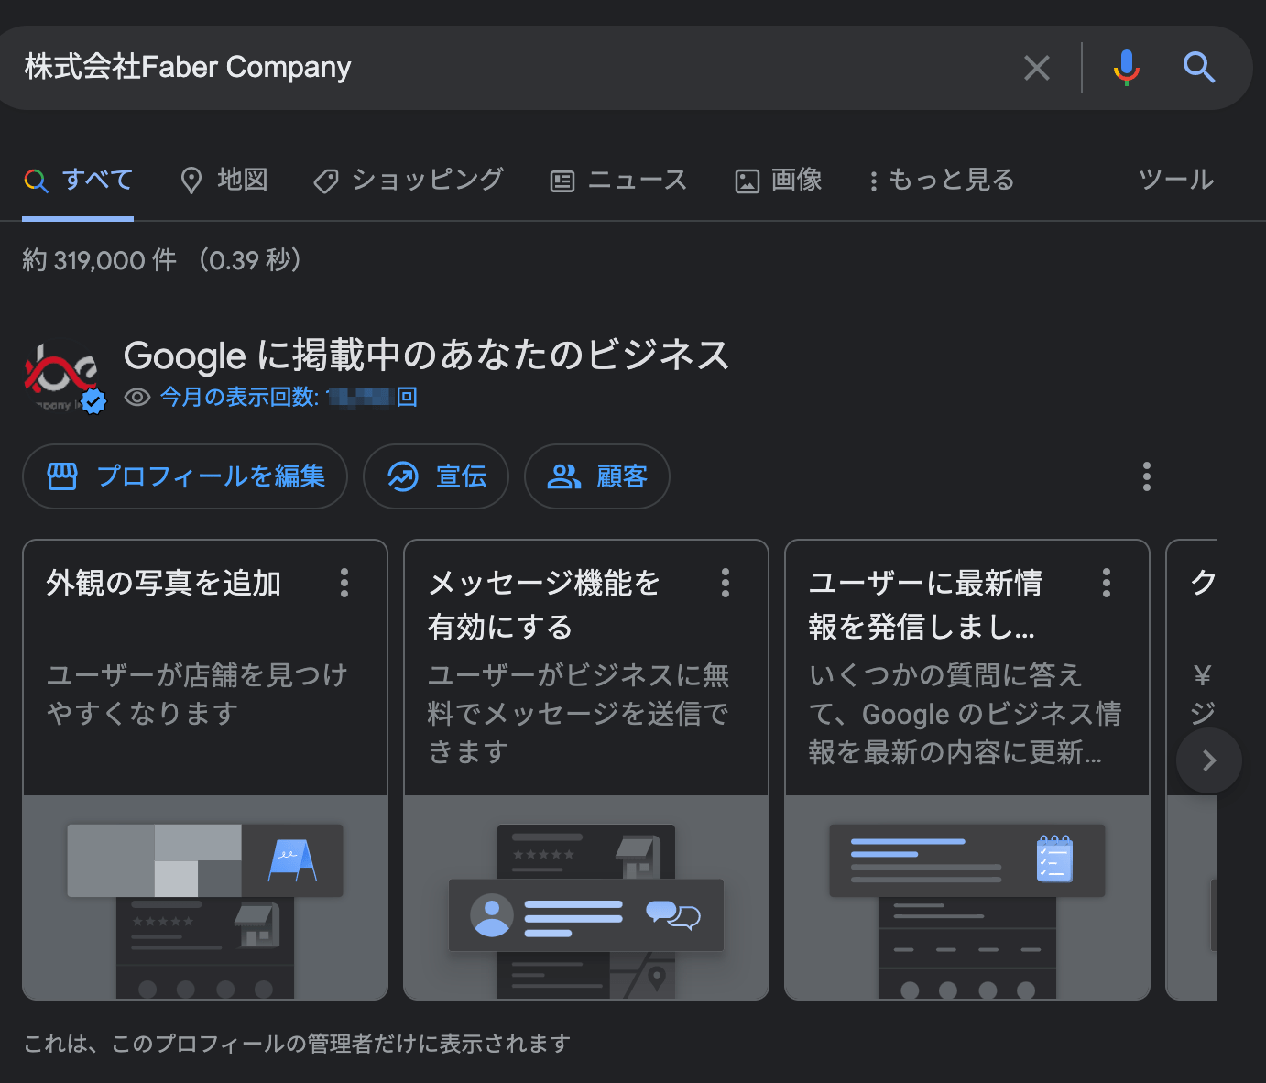Open options for 外観の写真を追加 card
1266x1083 pixels.
coord(344,583)
